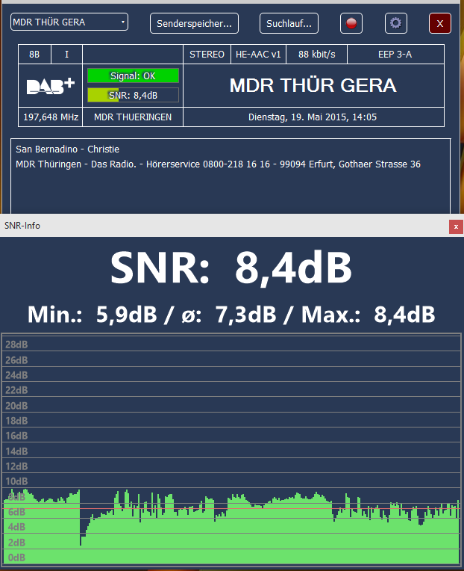Click the 197,648 MHz frequency field
The image size is (464, 571).
click(51, 117)
